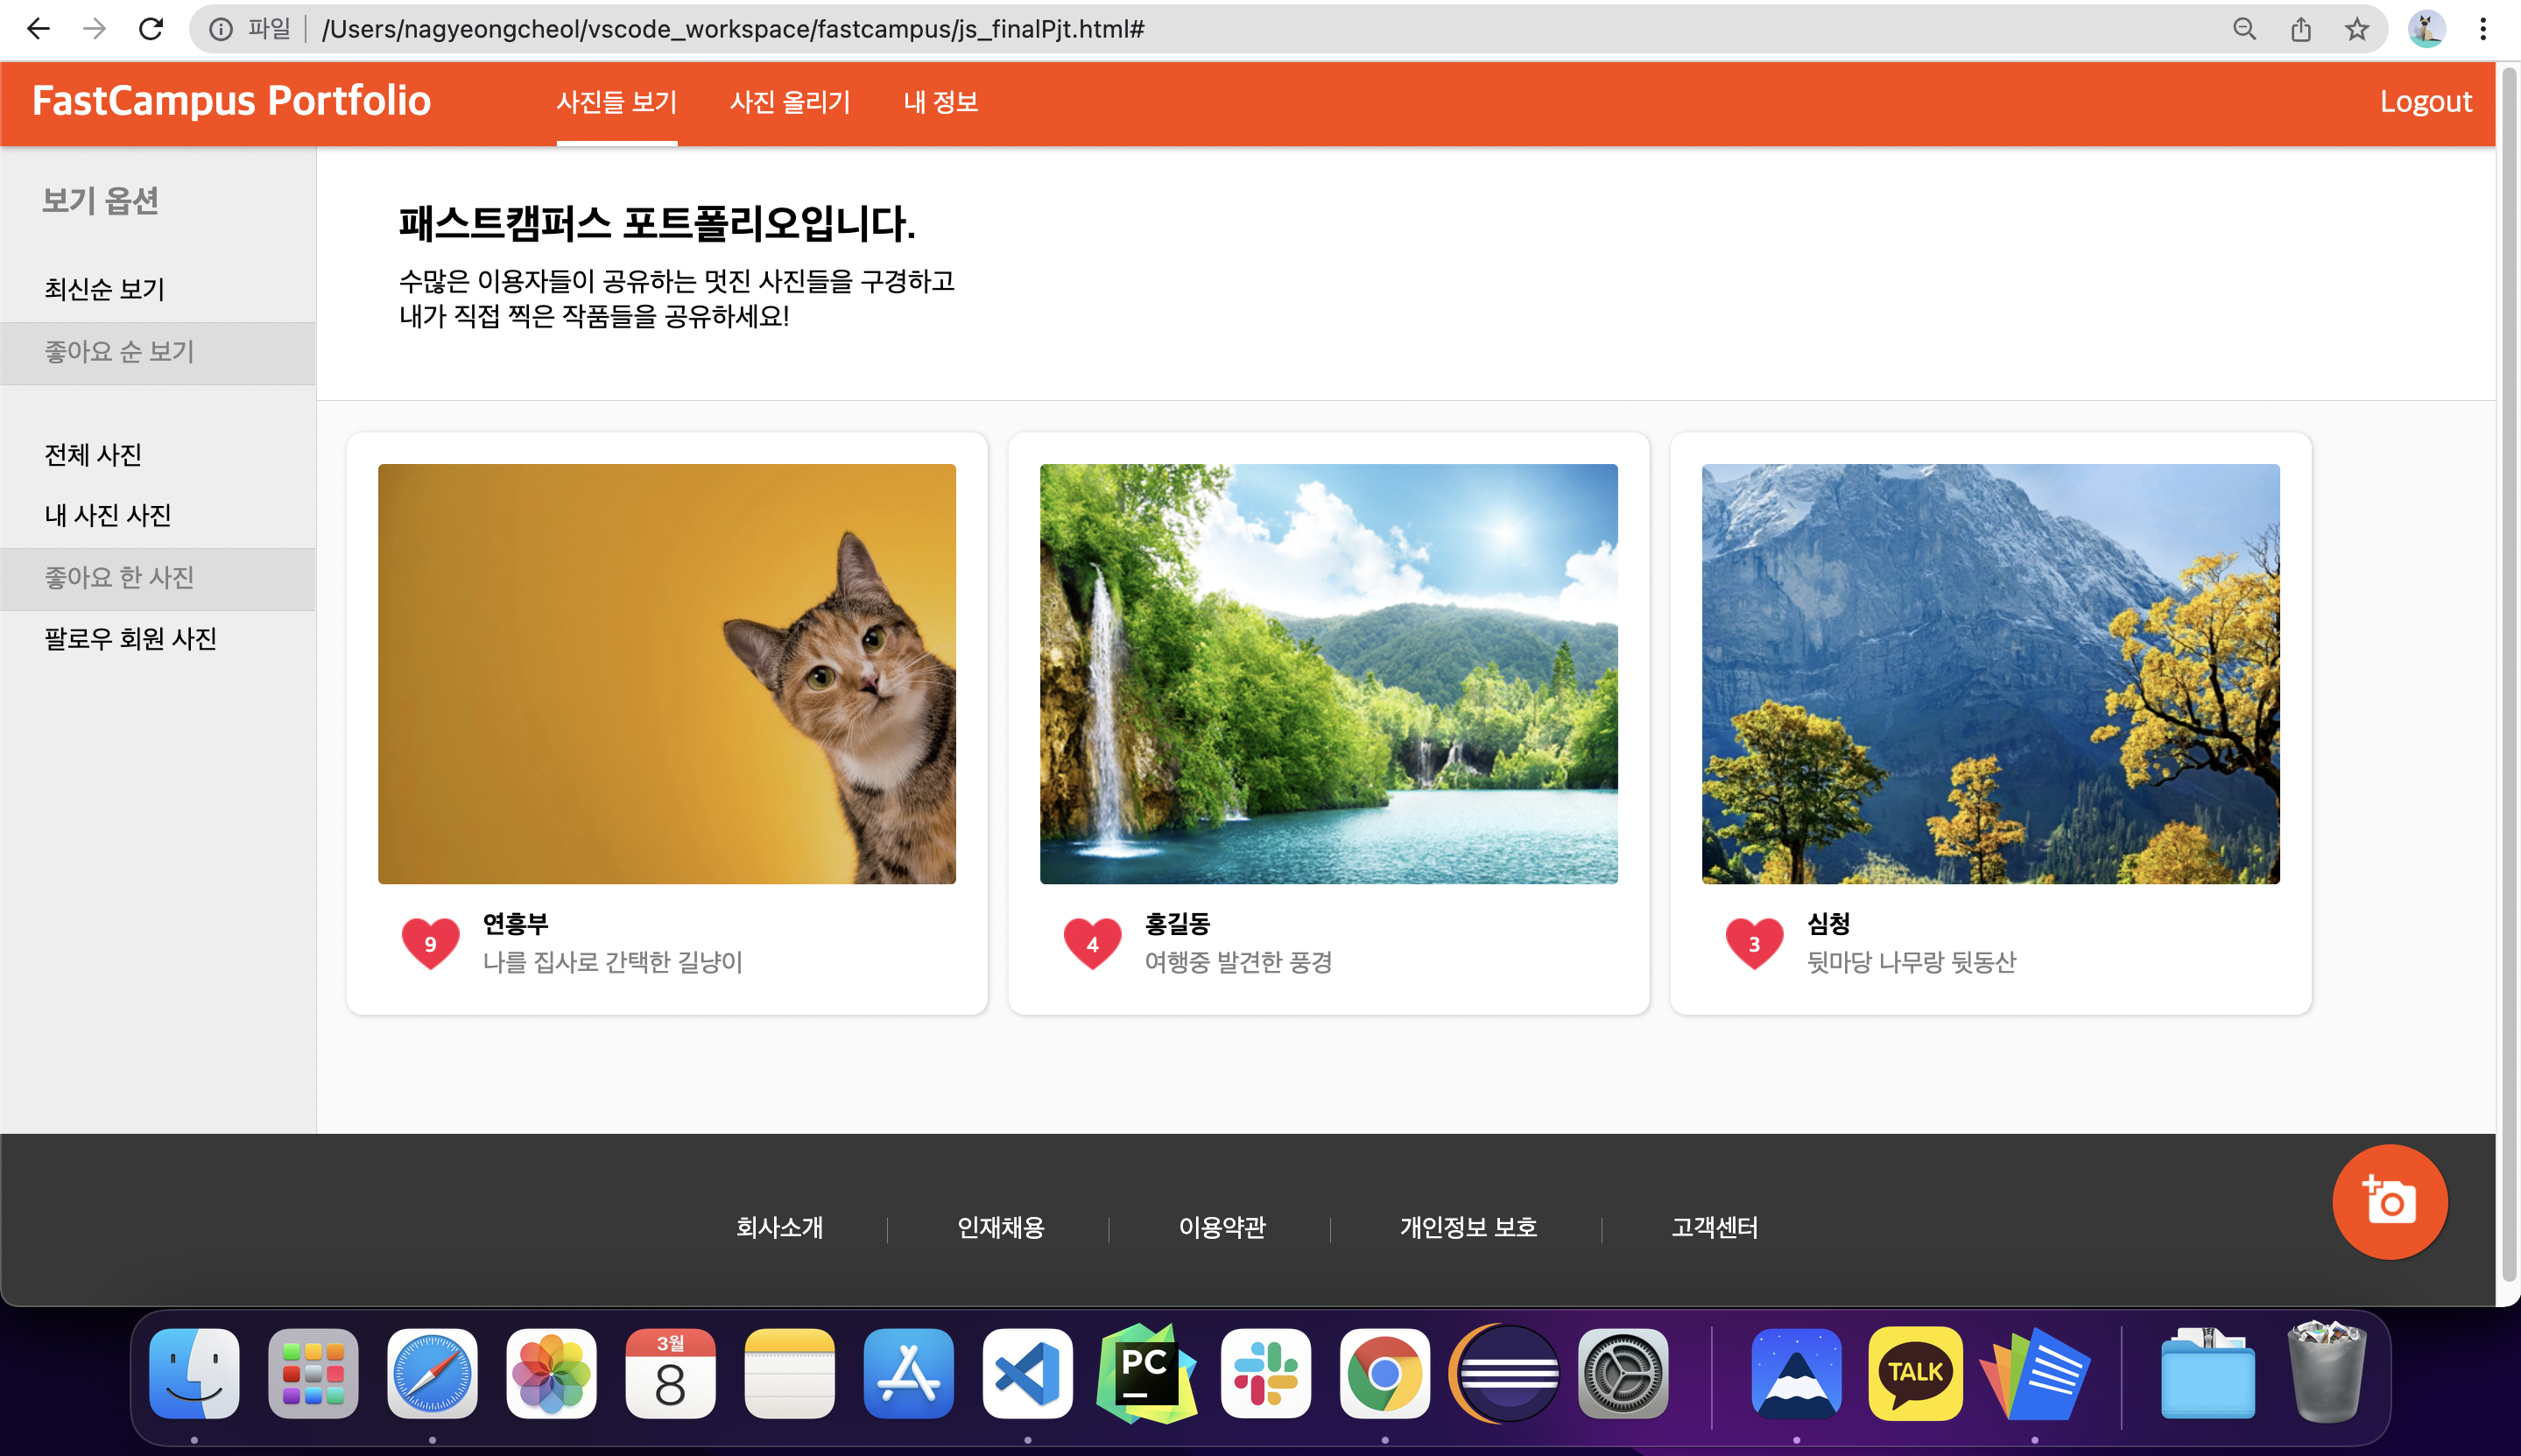Like the cat photo heart icon

point(430,942)
